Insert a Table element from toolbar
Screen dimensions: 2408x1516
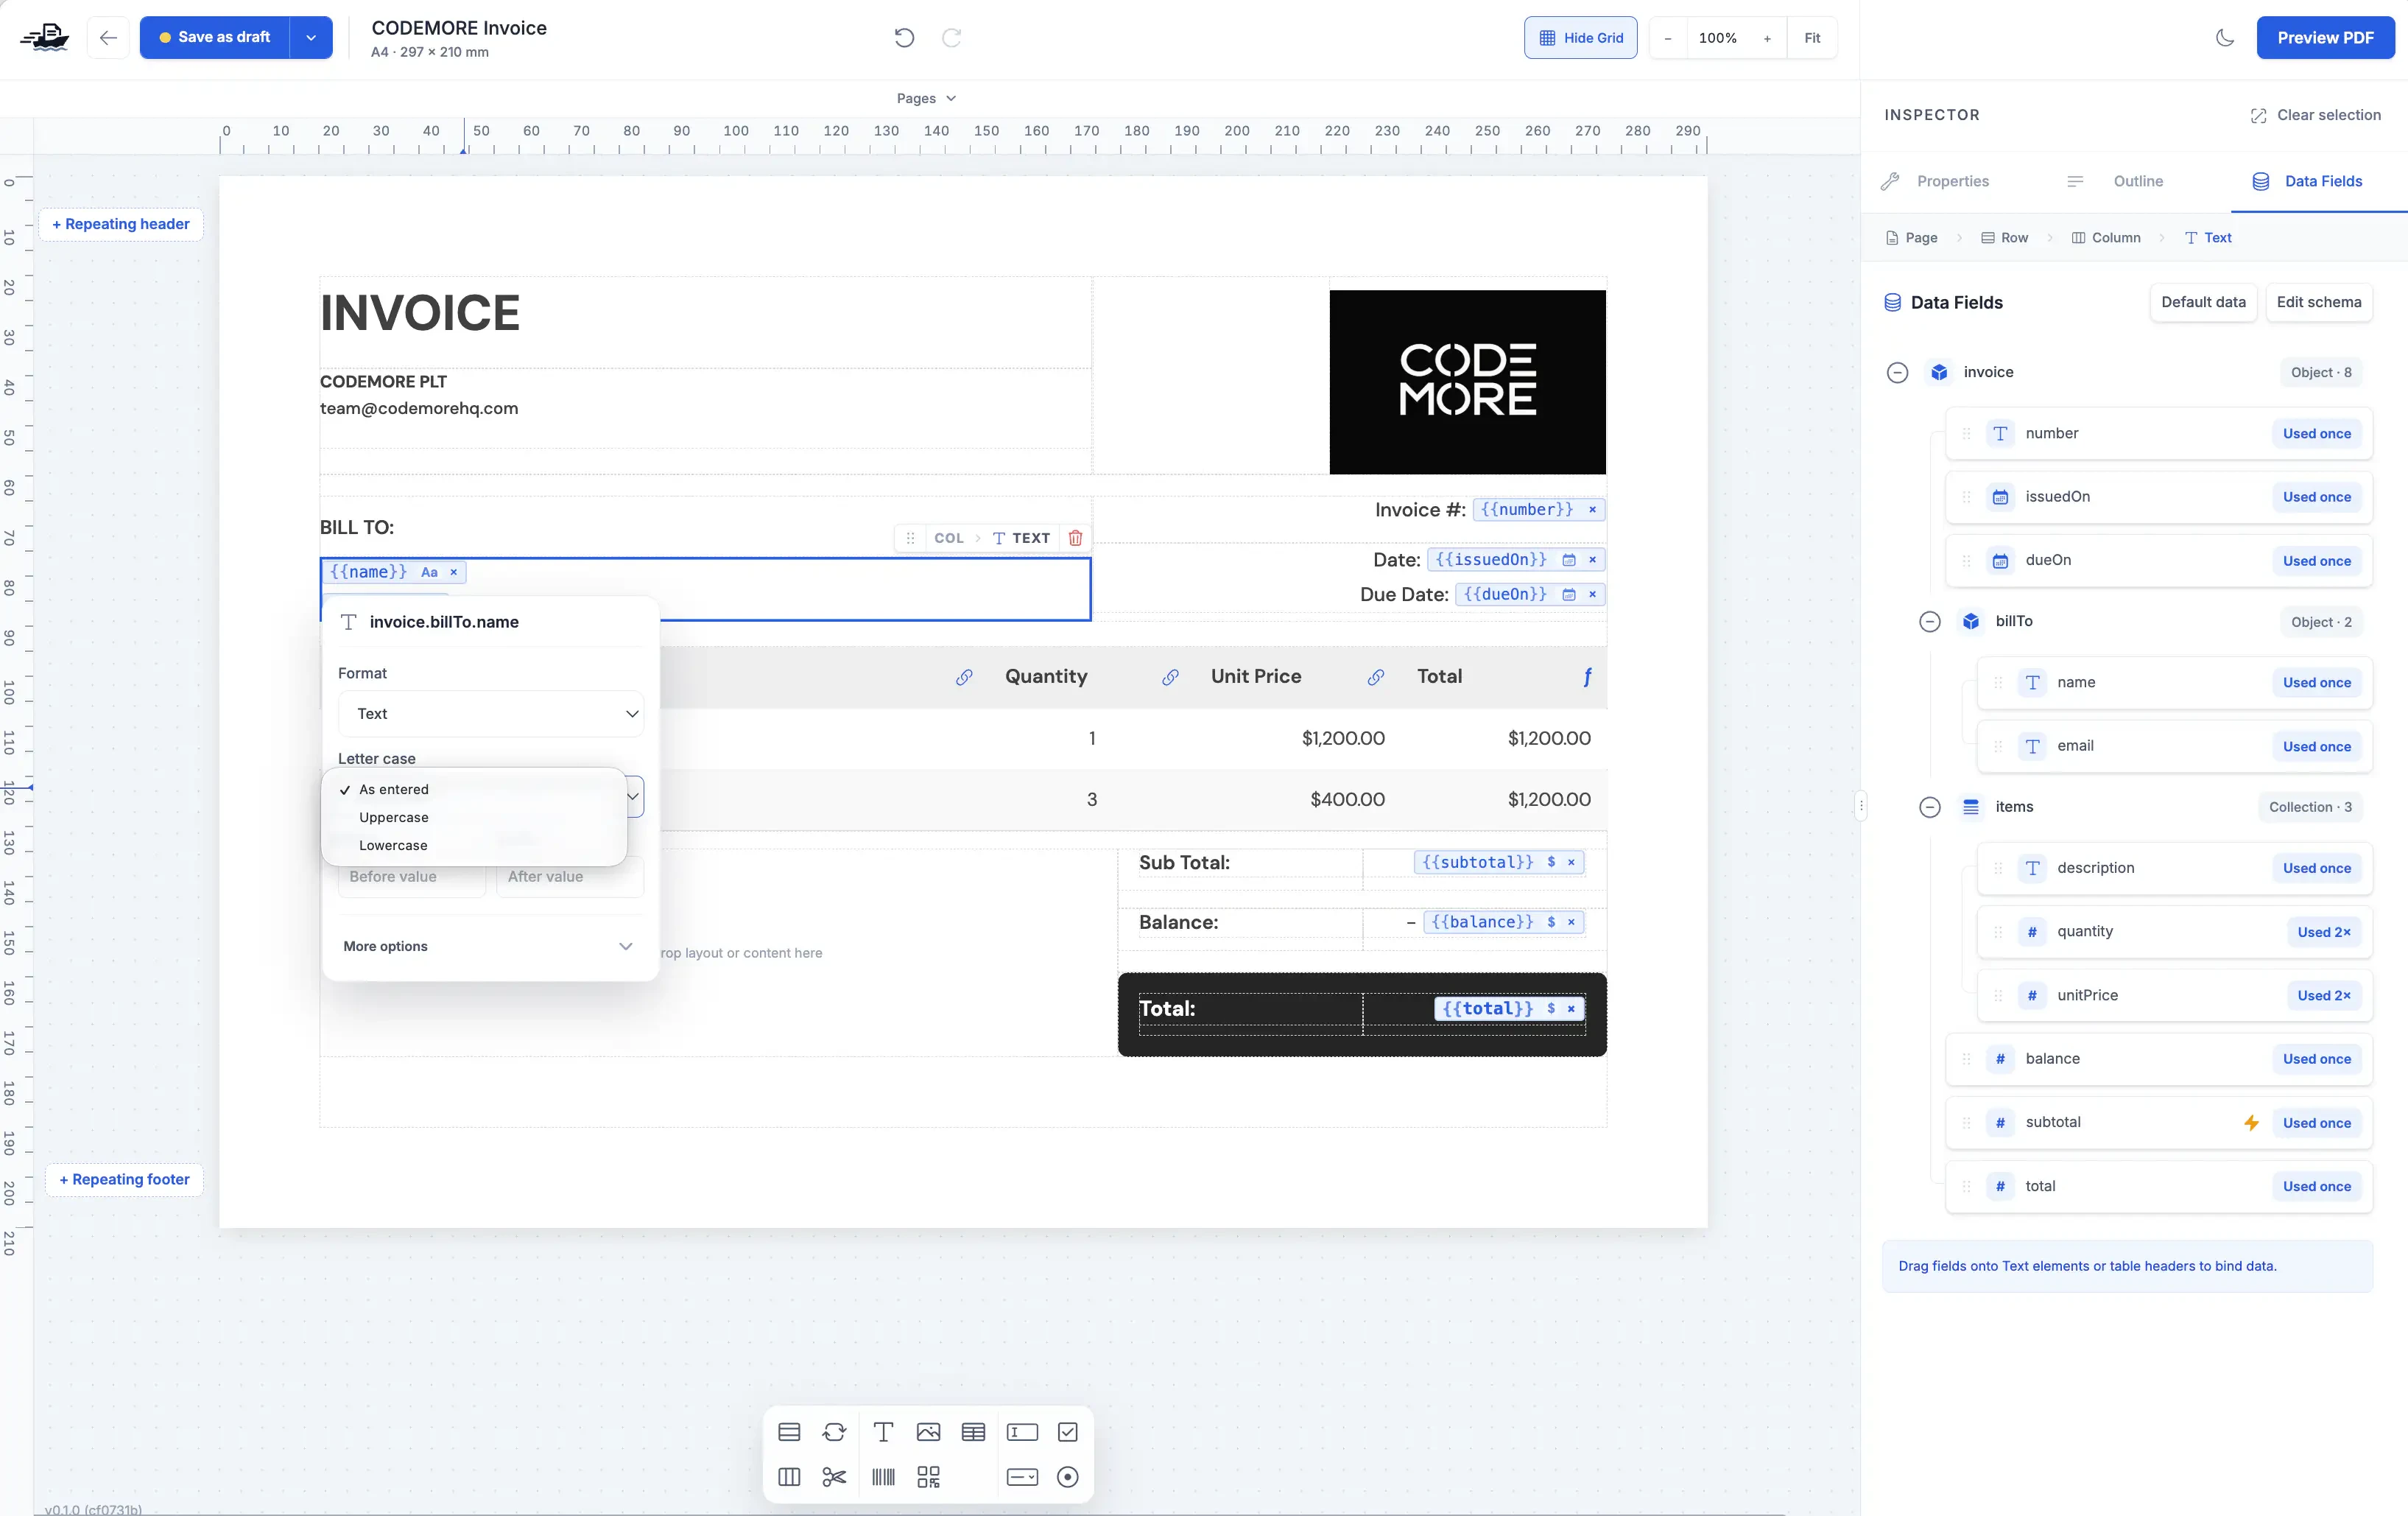[973, 1432]
